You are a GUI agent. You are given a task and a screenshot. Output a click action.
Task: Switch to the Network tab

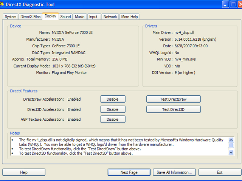[x=110, y=17]
